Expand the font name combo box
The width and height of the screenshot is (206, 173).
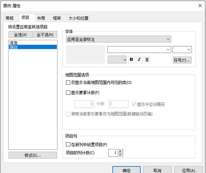(x=139, y=50)
